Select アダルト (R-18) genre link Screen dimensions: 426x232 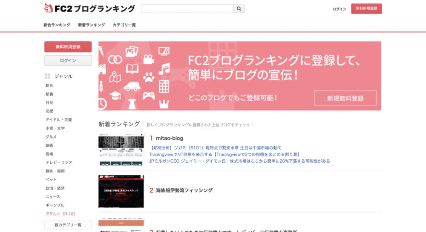pyautogui.click(x=60, y=214)
